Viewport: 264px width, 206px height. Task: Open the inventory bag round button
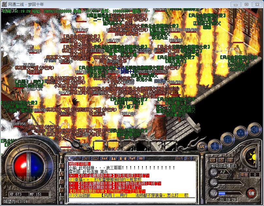click(227, 140)
